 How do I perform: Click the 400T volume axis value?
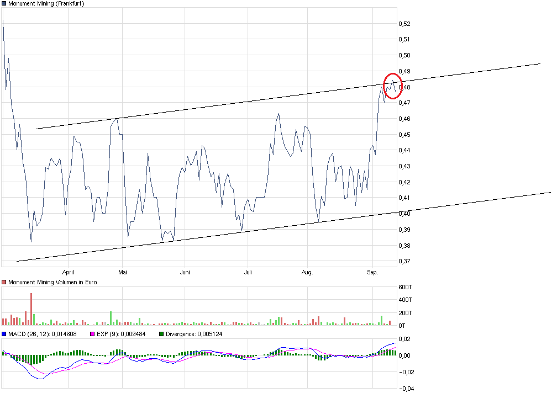pos(405,300)
